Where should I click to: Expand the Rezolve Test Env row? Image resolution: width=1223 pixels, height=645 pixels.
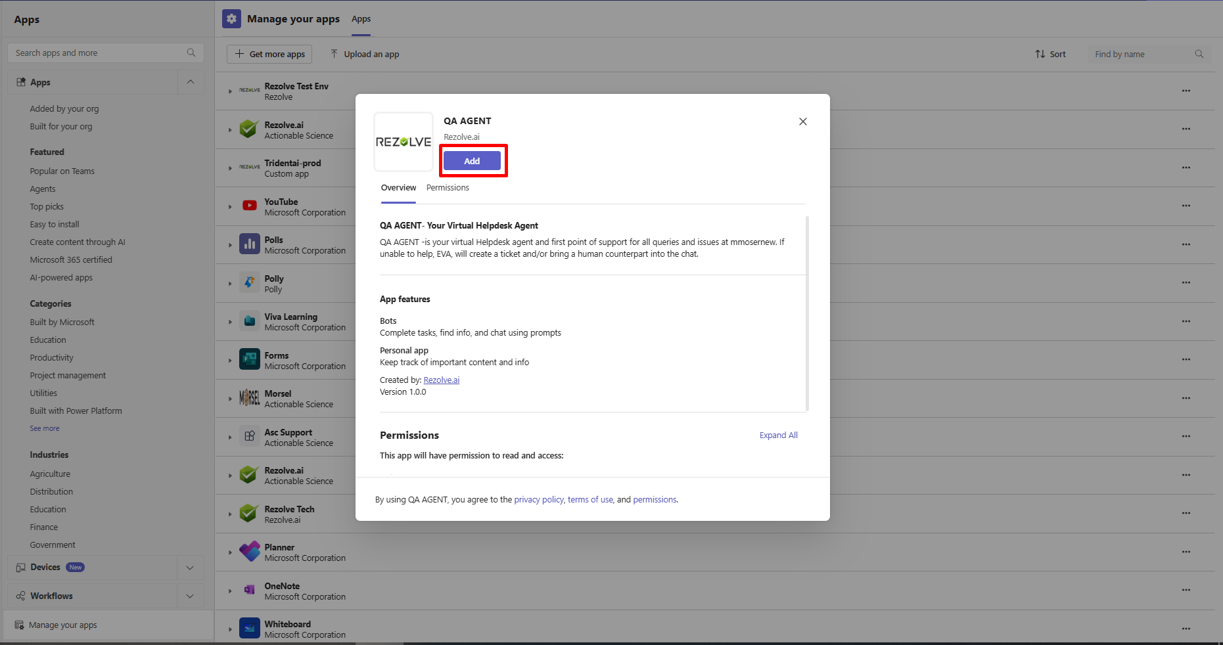[x=230, y=91]
